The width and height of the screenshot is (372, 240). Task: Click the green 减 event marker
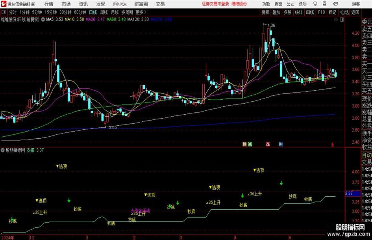[x=250, y=144]
